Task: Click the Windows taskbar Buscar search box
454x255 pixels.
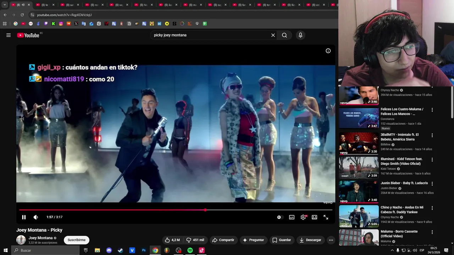Action: tap(45, 250)
